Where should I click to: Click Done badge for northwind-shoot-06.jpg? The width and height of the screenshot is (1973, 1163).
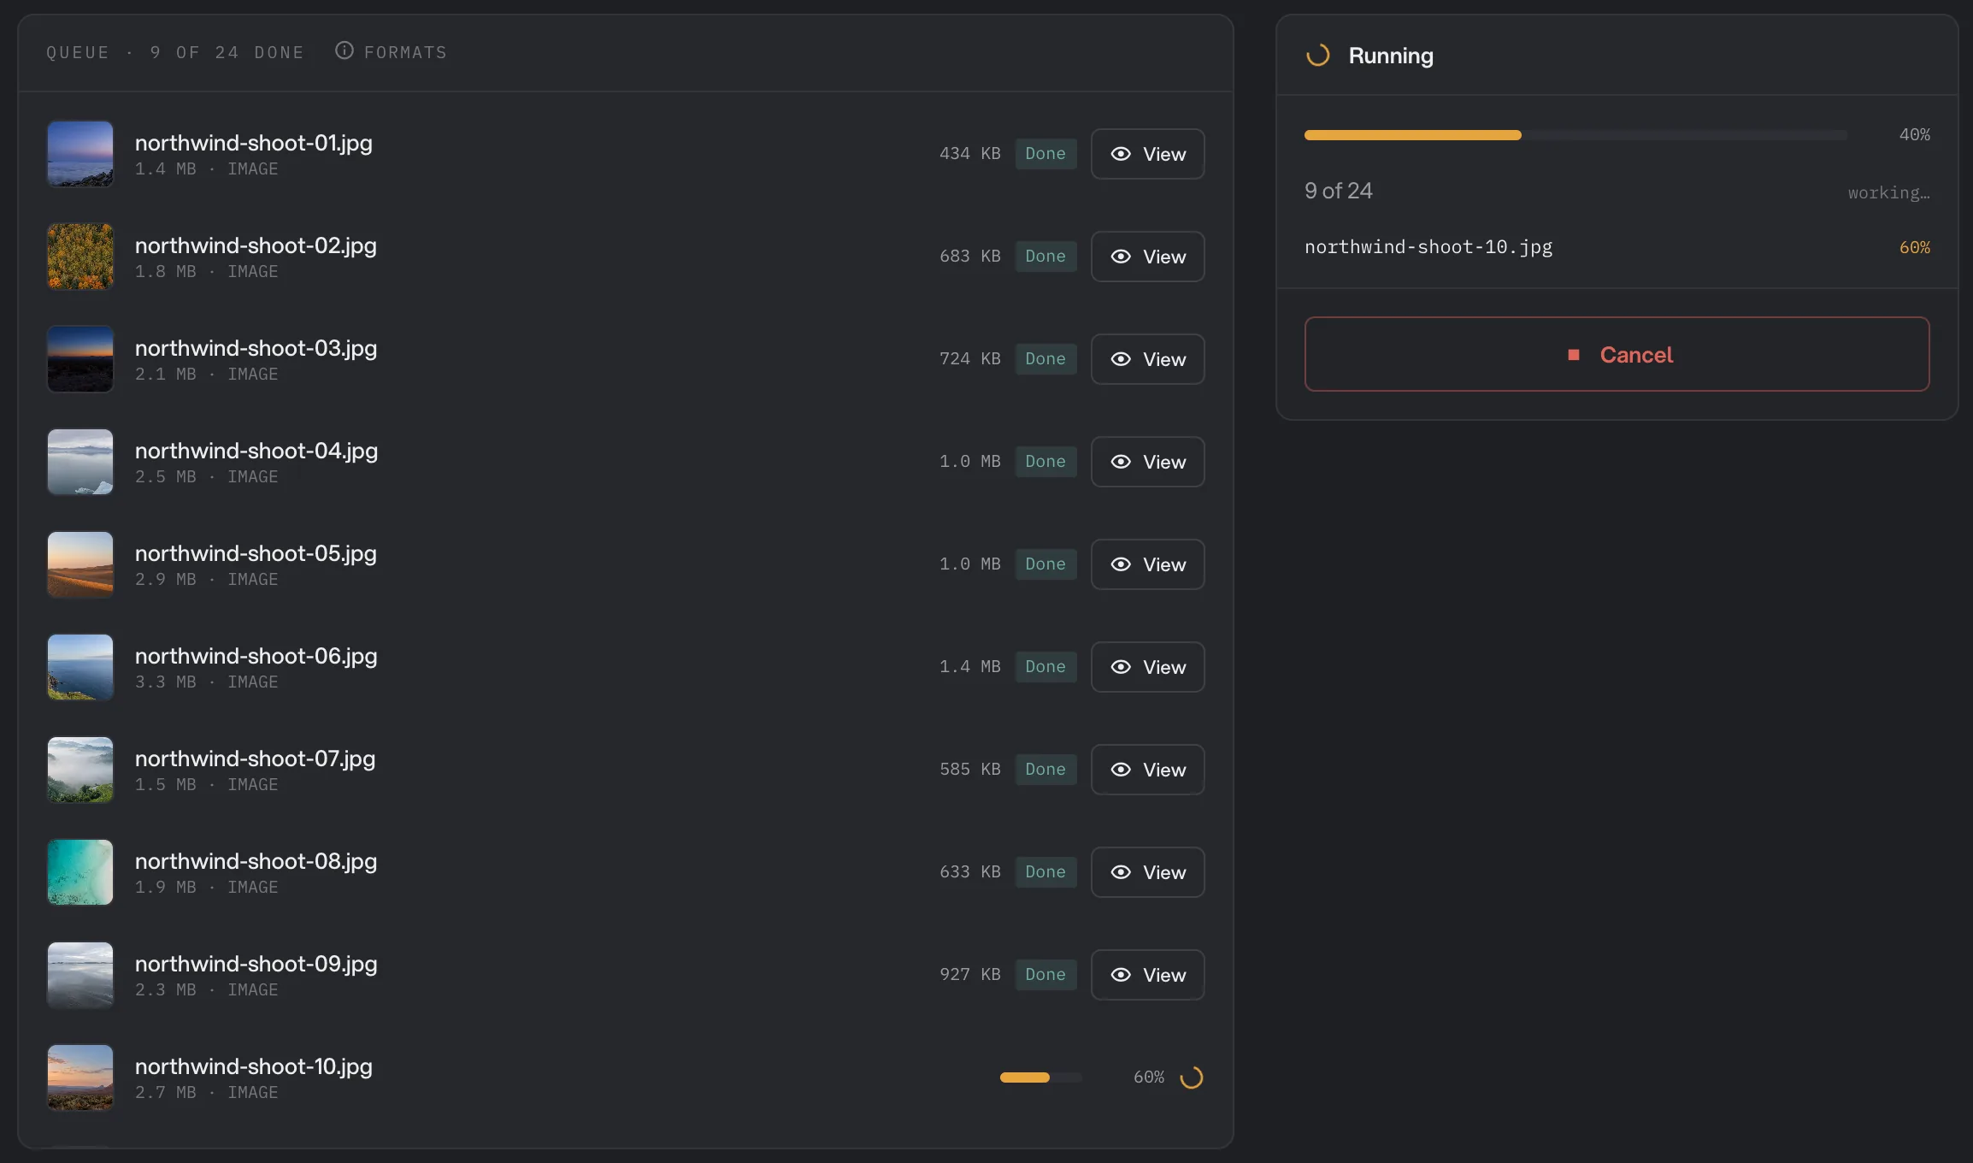click(x=1045, y=667)
